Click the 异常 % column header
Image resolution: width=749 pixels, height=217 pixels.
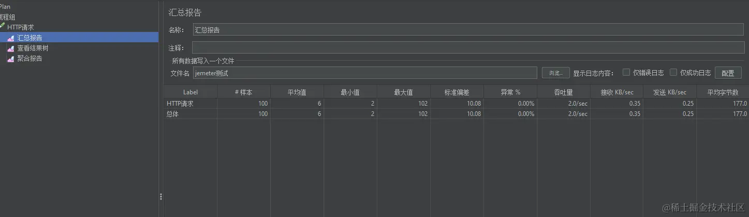pos(510,92)
